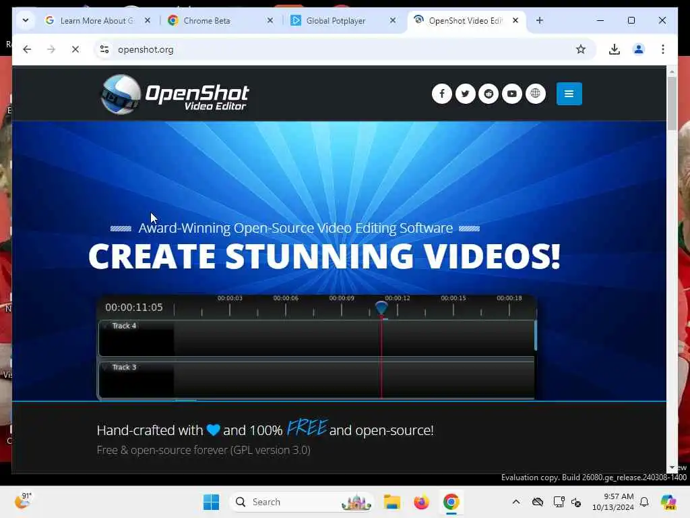Screen dimensions: 690x518
Task: Open OpenShot Reddit icon
Action: pyautogui.click(x=489, y=94)
